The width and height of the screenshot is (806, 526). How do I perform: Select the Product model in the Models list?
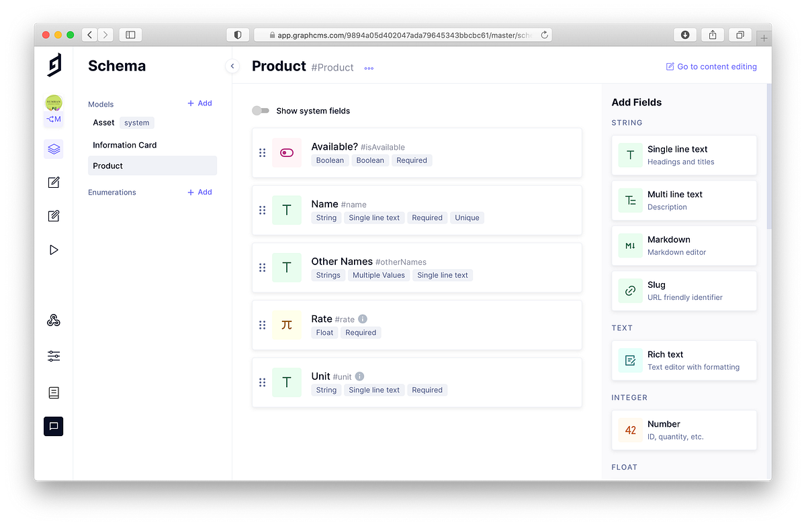coord(107,165)
